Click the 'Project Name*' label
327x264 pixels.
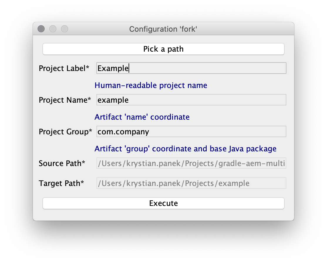[65, 100]
